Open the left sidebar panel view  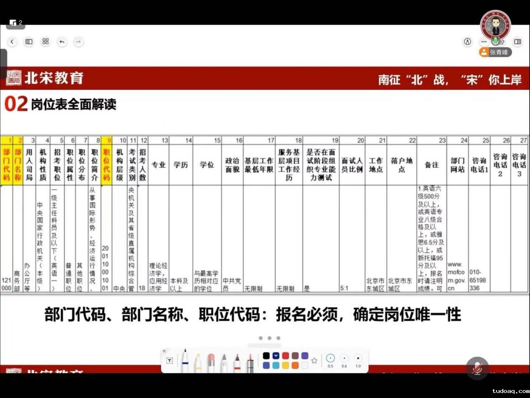[x=29, y=42]
